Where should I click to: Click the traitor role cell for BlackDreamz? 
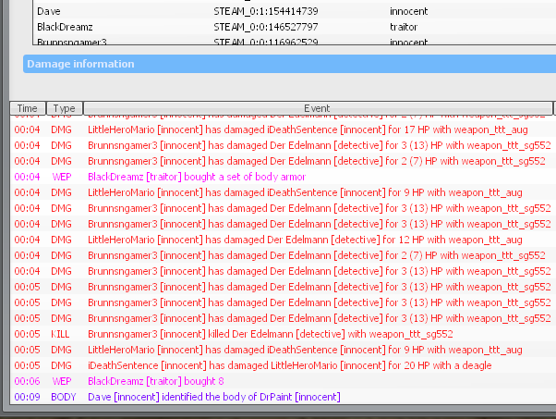click(405, 27)
